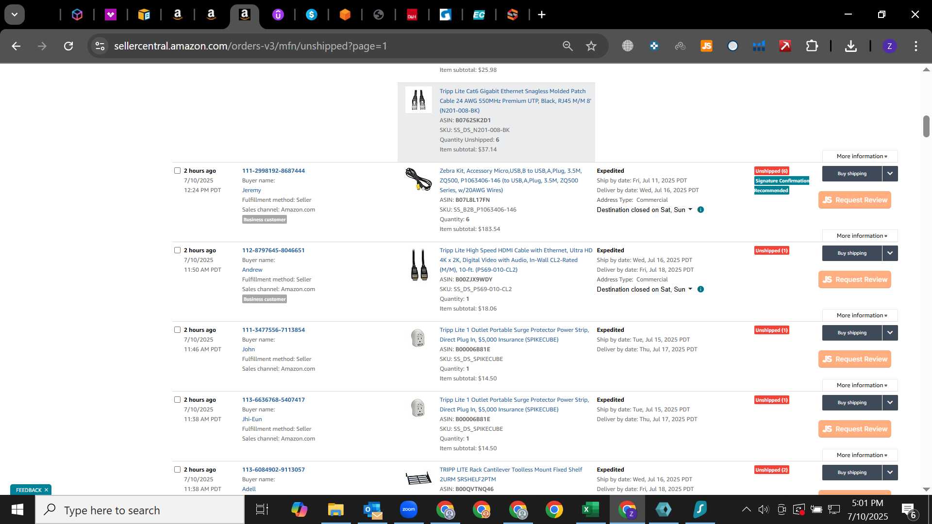Click the volume icon in system tray

(x=764, y=509)
